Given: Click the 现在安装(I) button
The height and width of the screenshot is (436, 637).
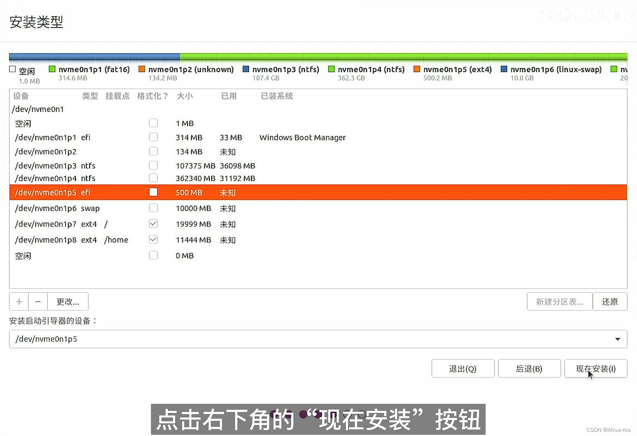Looking at the screenshot, I should point(596,368).
